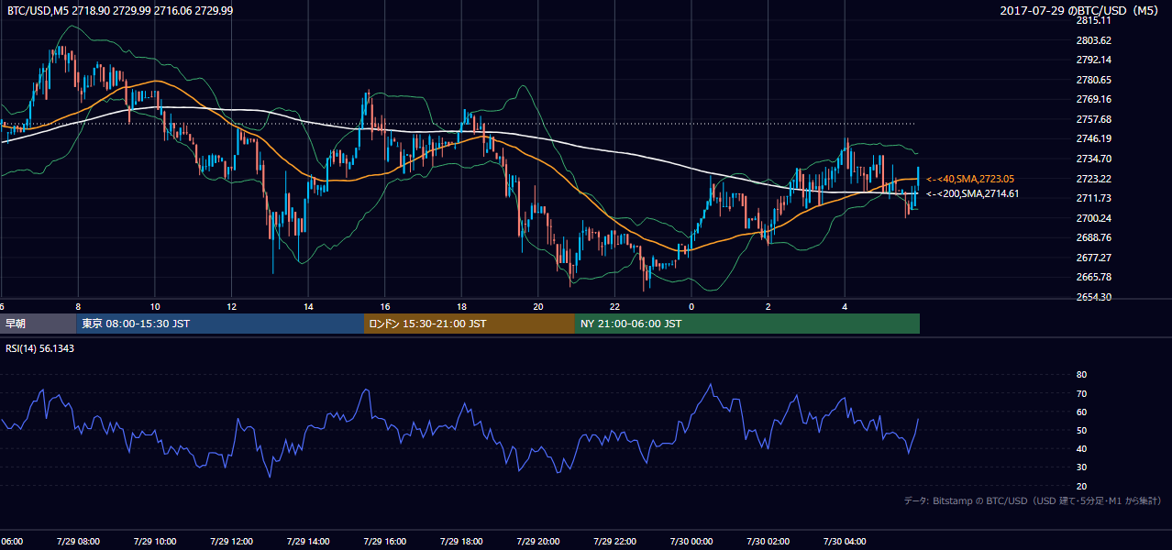Click price axis label 2769.16
This screenshot has height=550, width=1172.
click(1093, 99)
